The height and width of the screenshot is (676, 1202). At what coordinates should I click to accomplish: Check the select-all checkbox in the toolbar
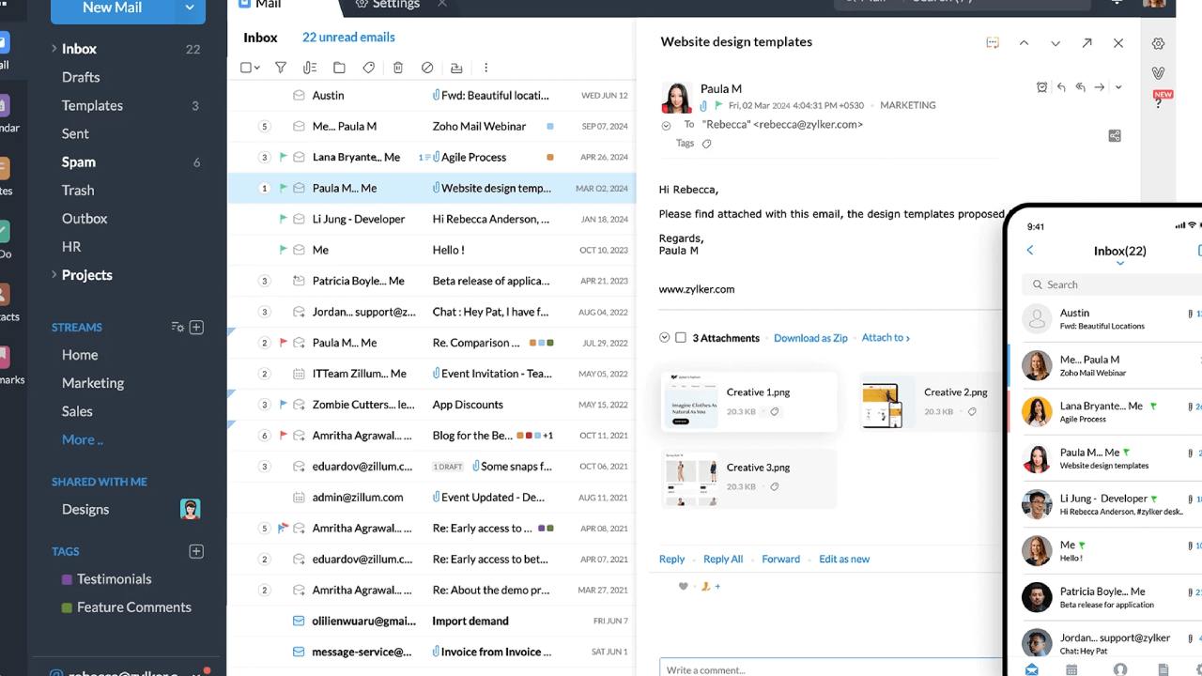click(246, 67)
